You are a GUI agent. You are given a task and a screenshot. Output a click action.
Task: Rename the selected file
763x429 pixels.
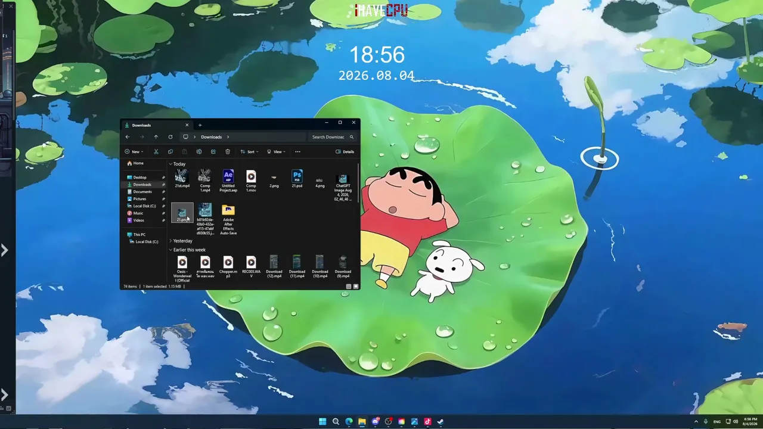[199, 152]
